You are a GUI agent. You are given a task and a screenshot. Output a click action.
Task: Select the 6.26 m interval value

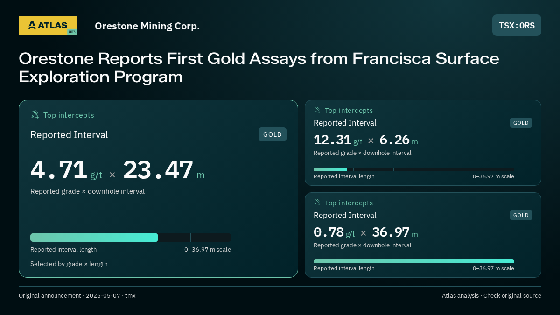pyautogui.click(x=399, y=140)
